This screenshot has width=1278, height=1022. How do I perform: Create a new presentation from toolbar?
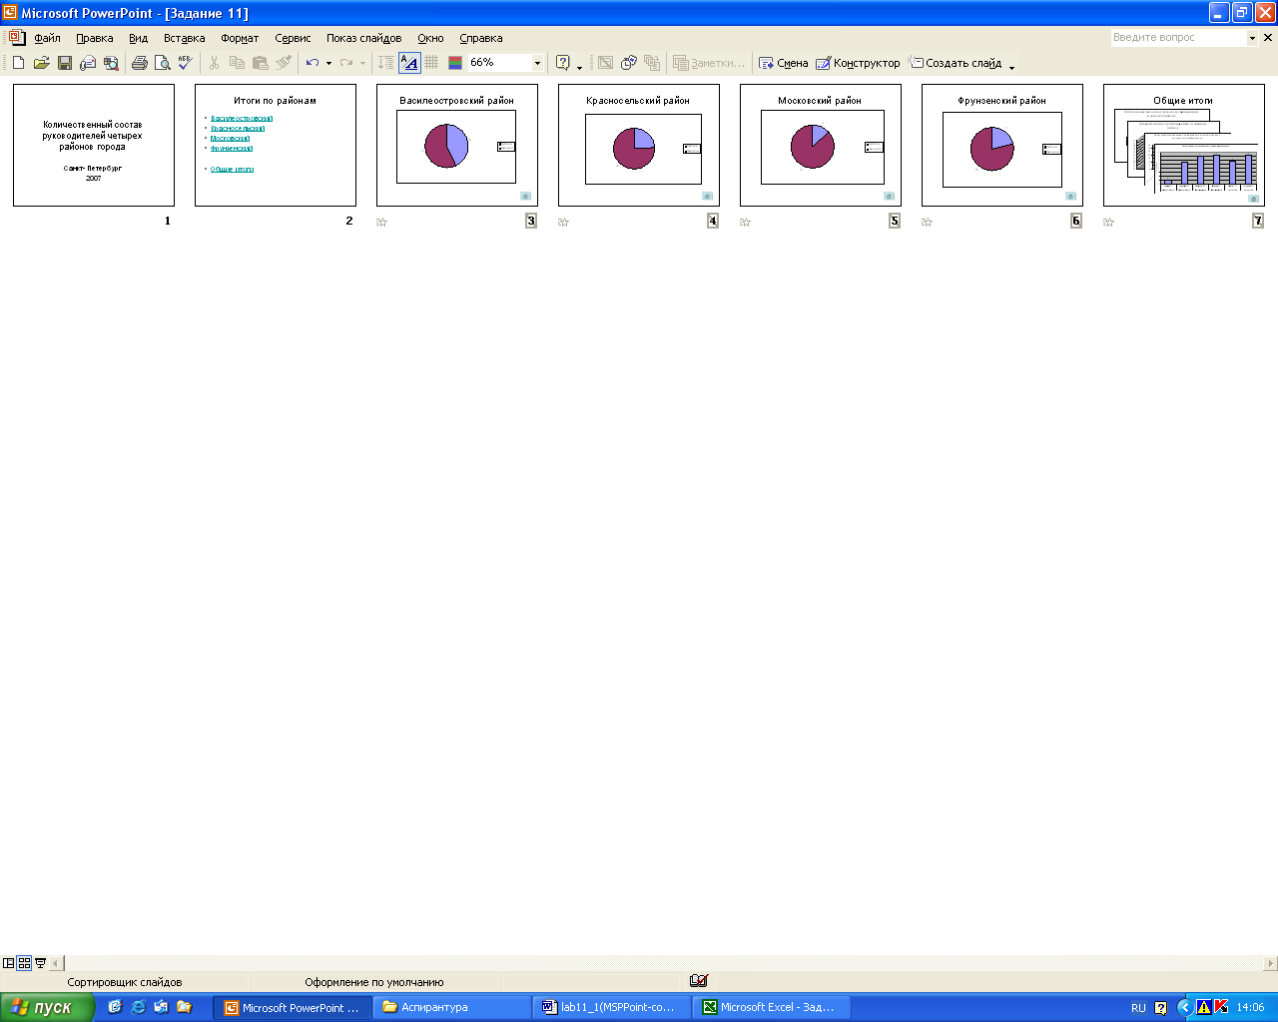point(18,63)
